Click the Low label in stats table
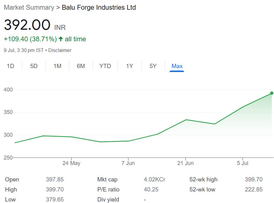The width and height of the screenshot is (274, 203). click(10, 199)
